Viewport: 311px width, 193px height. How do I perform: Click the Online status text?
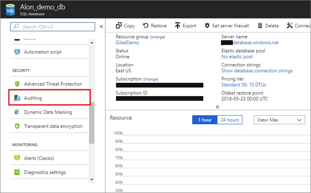click(x=122, y=57)
